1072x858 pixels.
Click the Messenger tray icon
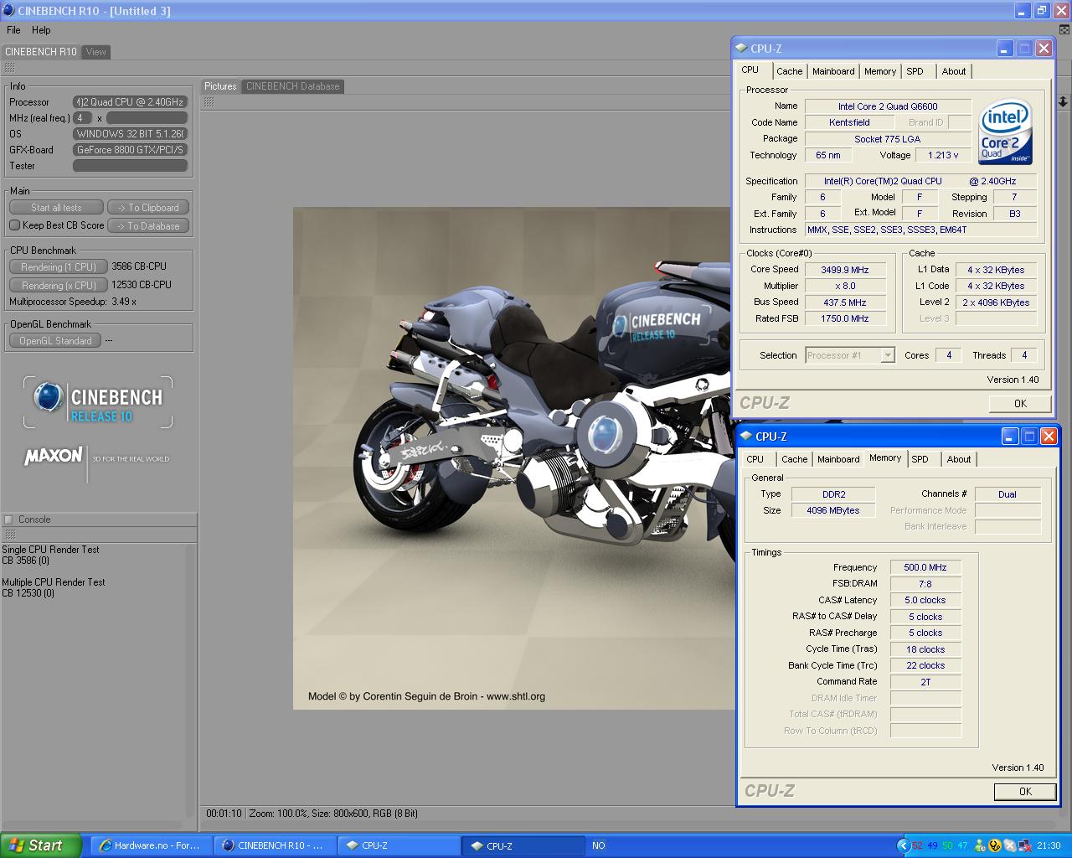click(x=982, y=845)
